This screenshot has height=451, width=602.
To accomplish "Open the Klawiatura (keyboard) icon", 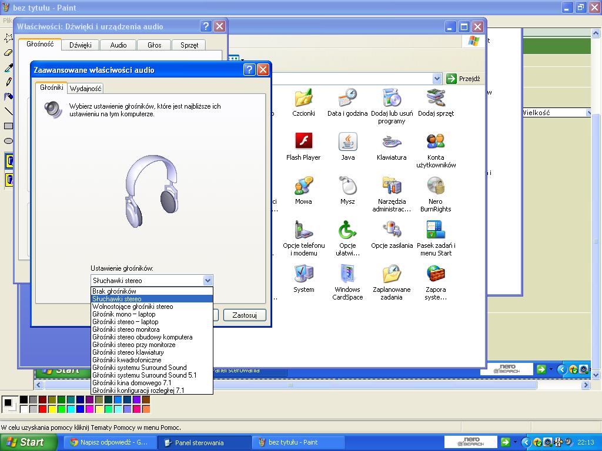I will (392, 142).
